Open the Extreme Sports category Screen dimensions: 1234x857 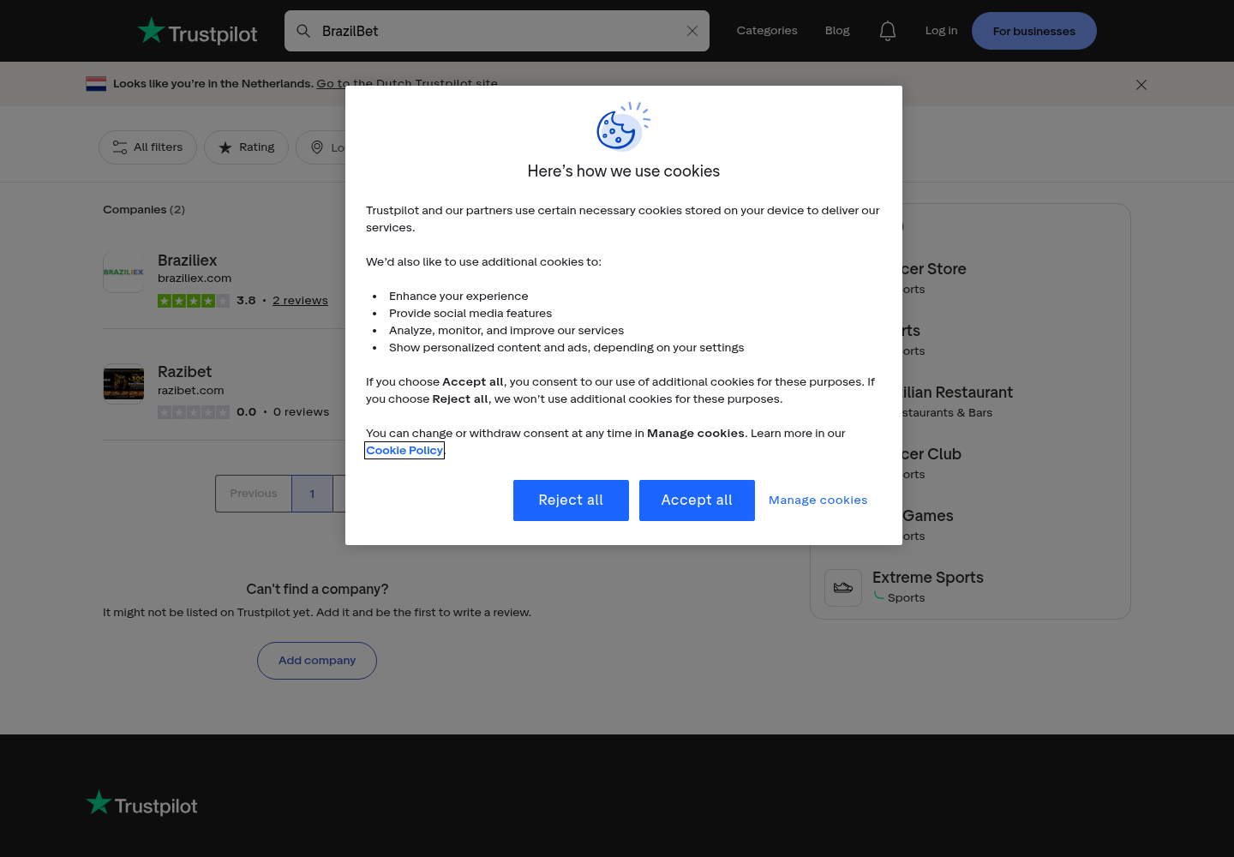pyautogui.click(x=928, y=578)
